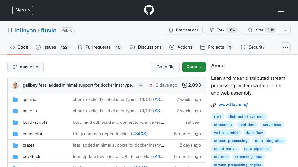
Task: Open the fluvio repository name link
Action: point(49,31)
